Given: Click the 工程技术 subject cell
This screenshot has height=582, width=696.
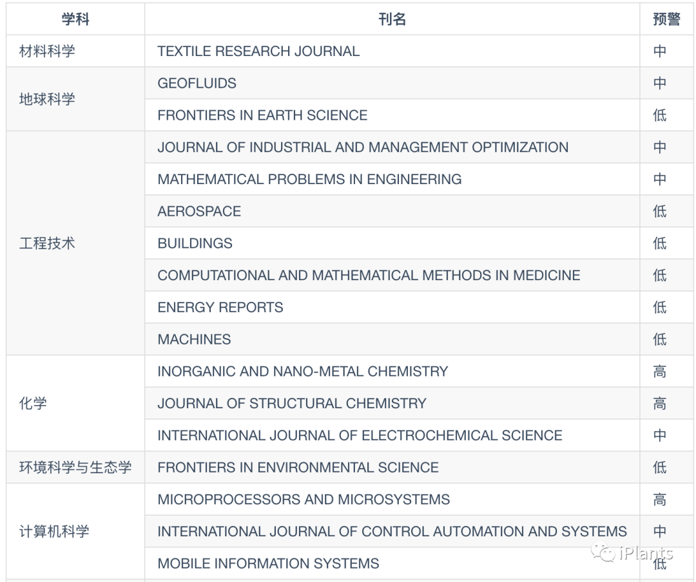Looking at the screenshot, I should click(x=47, y=243).
